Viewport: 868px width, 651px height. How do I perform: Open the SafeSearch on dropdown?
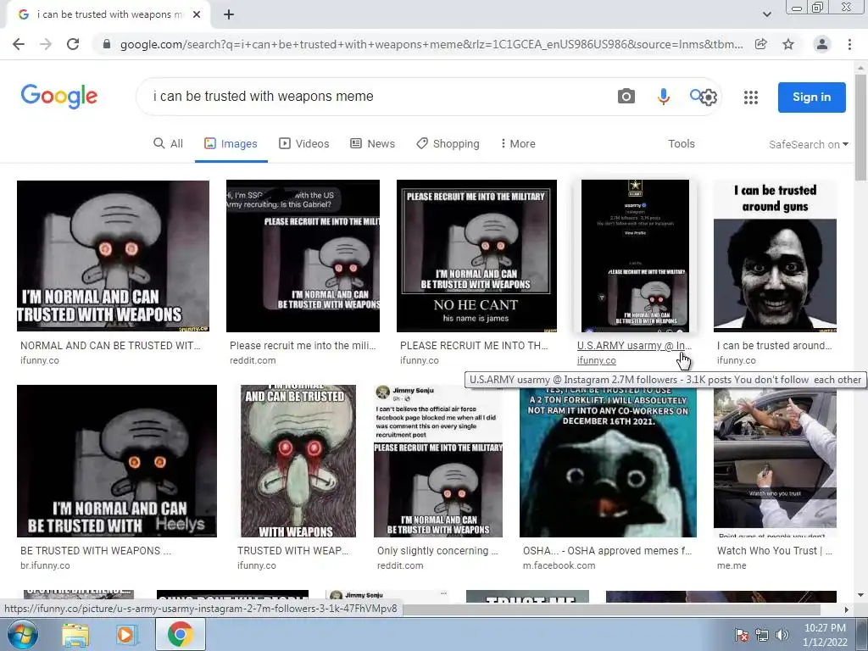(808, 144)
